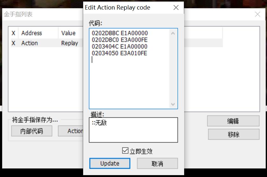Click code line 0203404C E1A00000
This screenshot has height=177, width=267.
[x=120, y=46]
